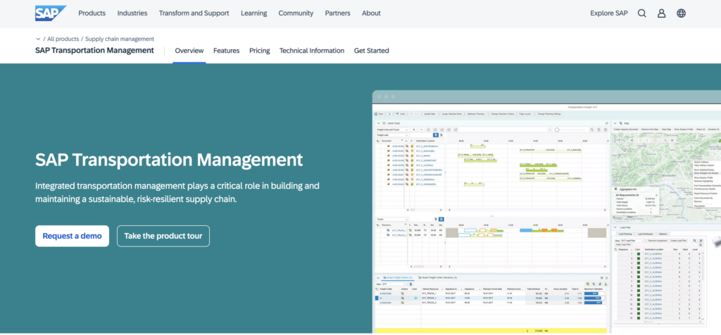Open the Transform and Support menu
721x335 pixels.
pyautogui.click(x=194, y=13)
